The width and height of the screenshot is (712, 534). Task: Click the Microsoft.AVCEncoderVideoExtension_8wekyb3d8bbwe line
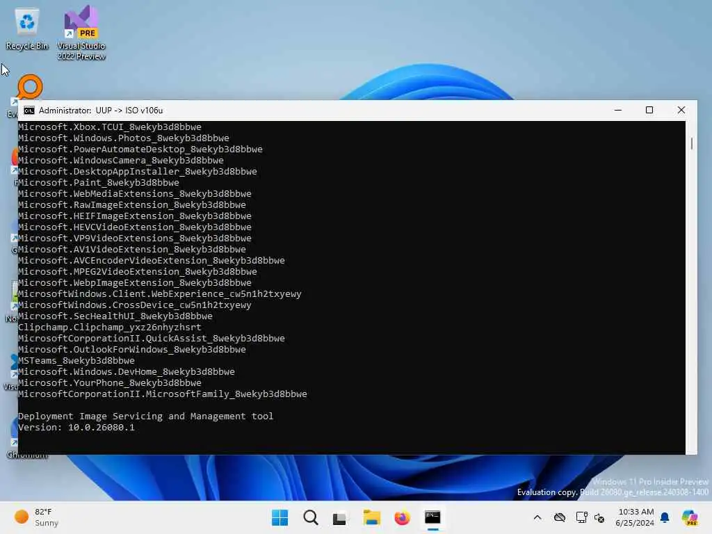click(x=152, y=260)
